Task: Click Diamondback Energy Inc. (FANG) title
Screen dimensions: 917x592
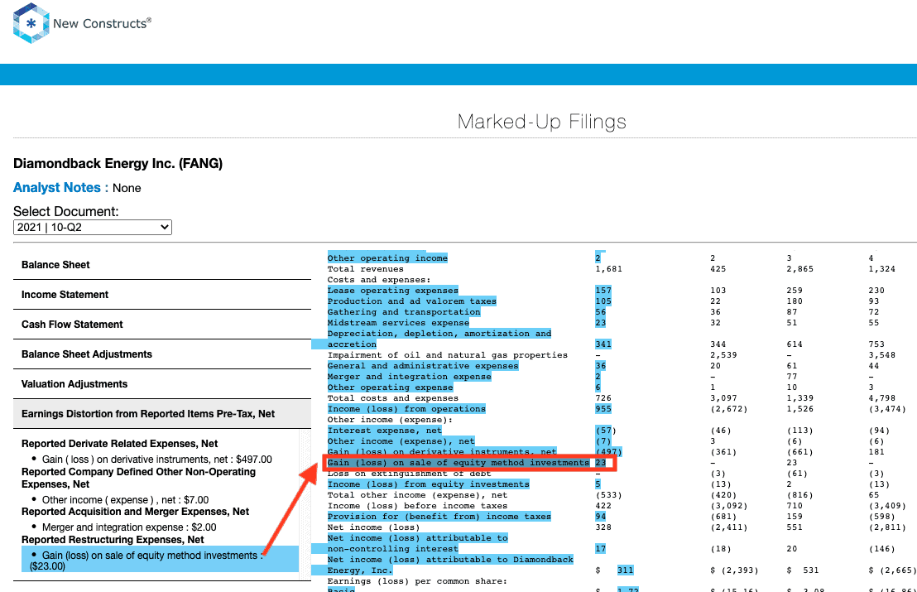Action: pos(118,164)
